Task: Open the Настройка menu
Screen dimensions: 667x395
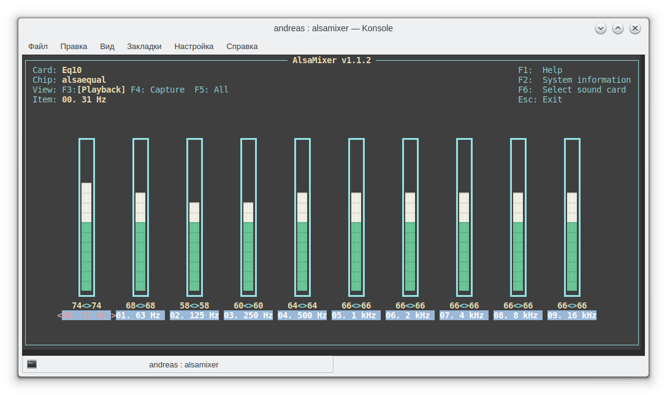Action: (194, 46)
